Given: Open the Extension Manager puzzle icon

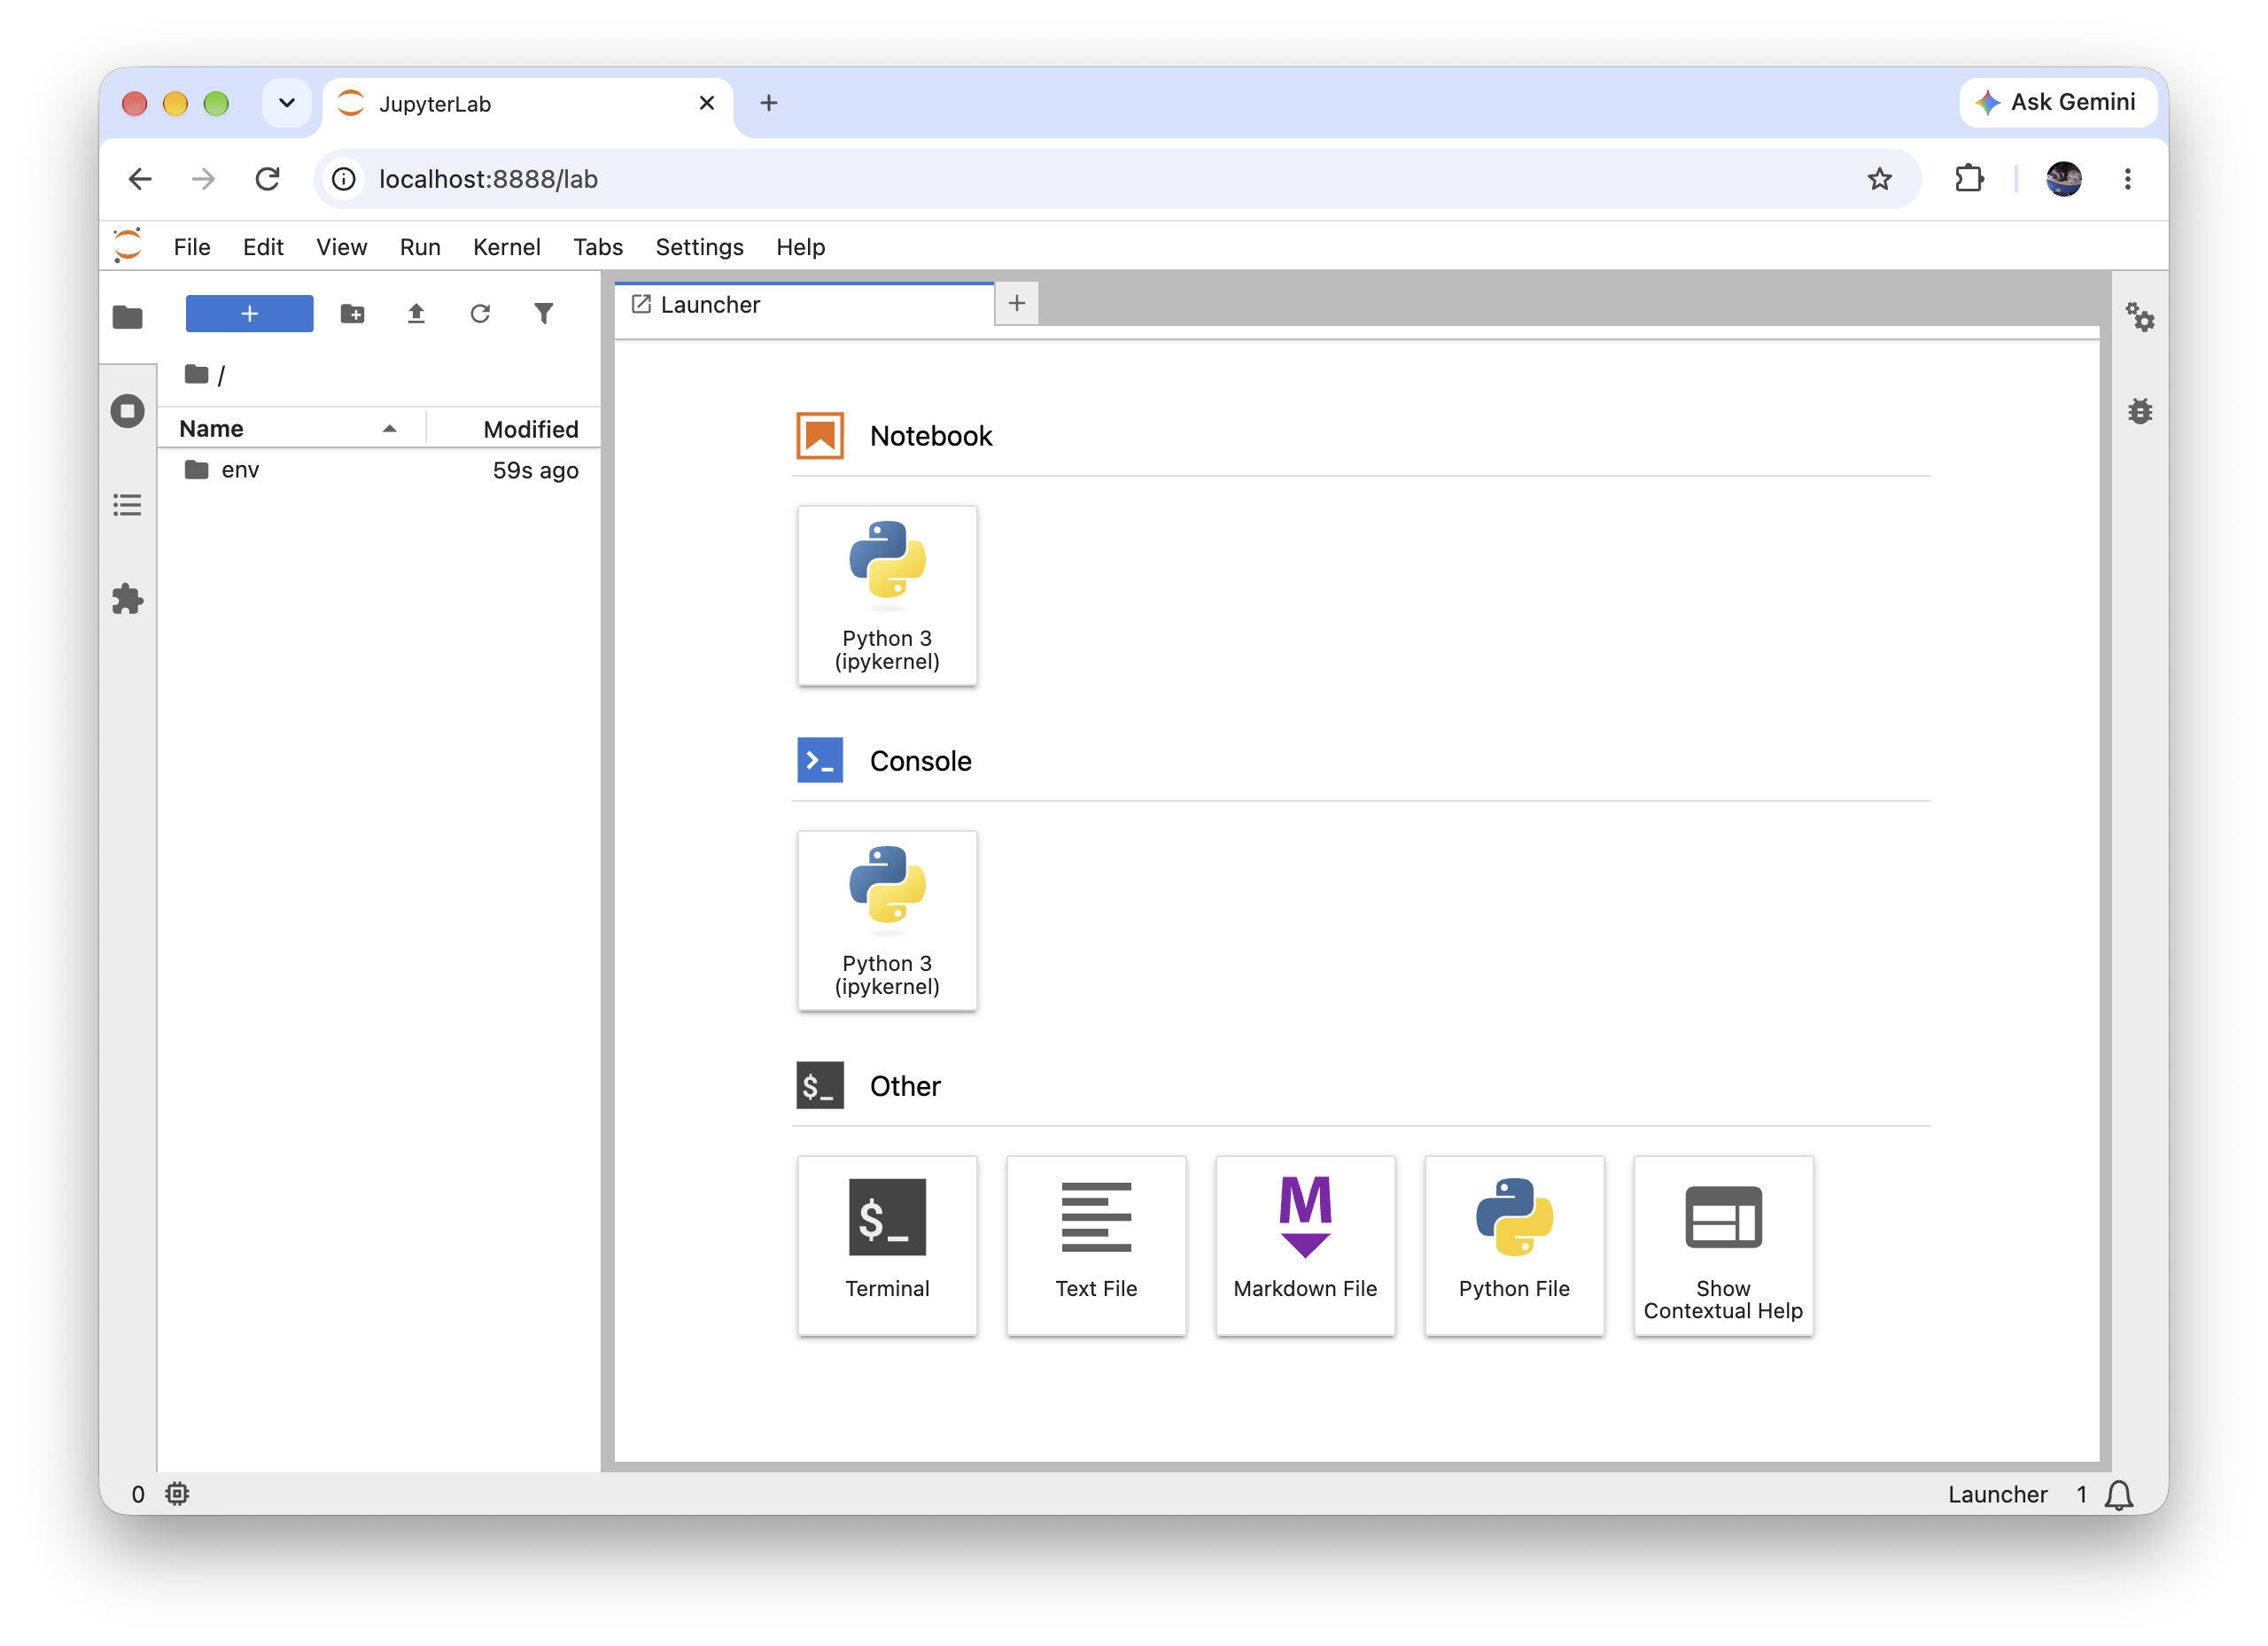Looking at the screenshot, I should click(x=128, y=599).
